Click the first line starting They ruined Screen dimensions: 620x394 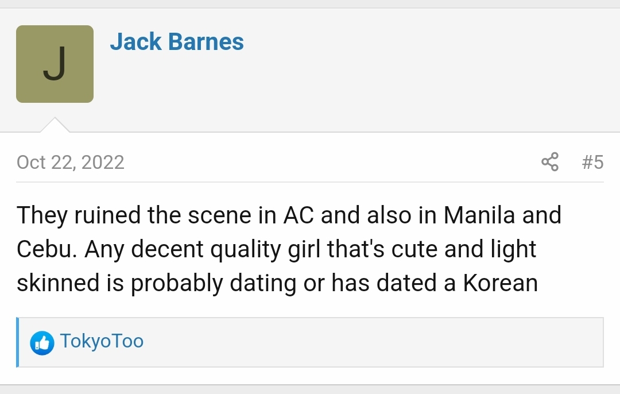[x=289, y=215]
